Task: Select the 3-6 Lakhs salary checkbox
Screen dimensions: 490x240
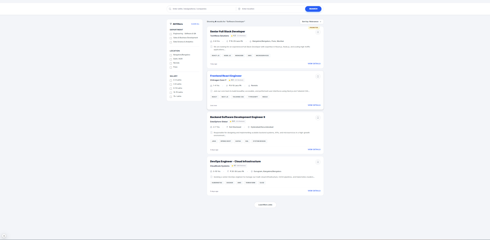Action: 171,84
